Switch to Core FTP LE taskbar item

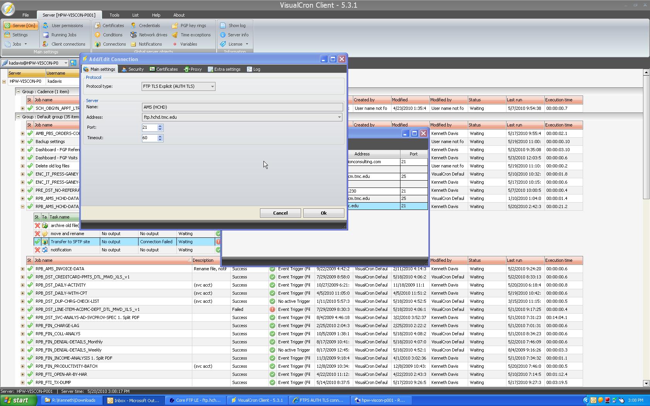coord(195,400)
